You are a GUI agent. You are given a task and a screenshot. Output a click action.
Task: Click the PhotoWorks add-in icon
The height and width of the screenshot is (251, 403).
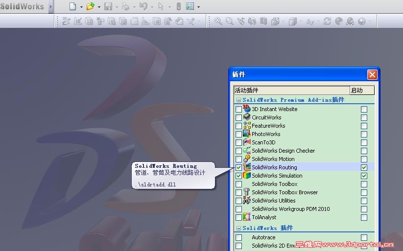pos(247,134)
